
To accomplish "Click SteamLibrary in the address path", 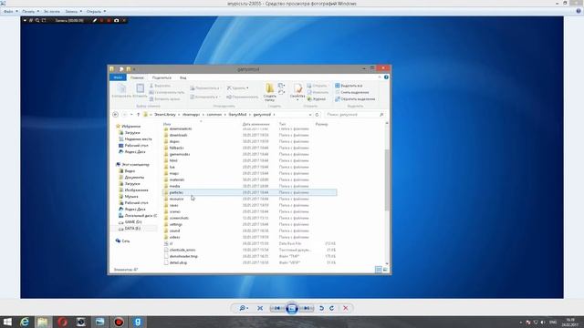I will pos(164,115).
